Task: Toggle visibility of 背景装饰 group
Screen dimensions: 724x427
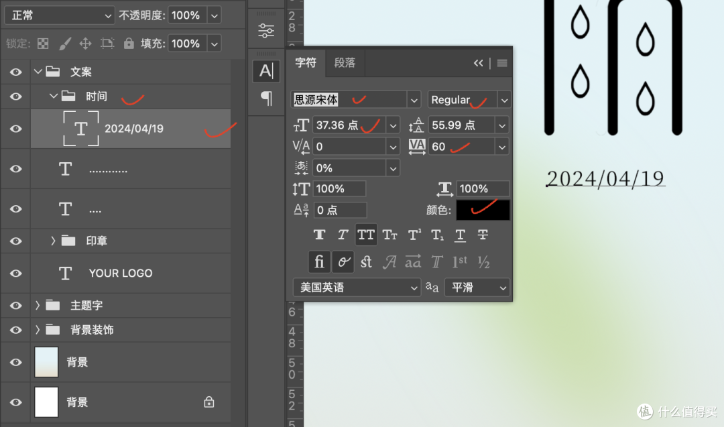Action: coord(15,330)
